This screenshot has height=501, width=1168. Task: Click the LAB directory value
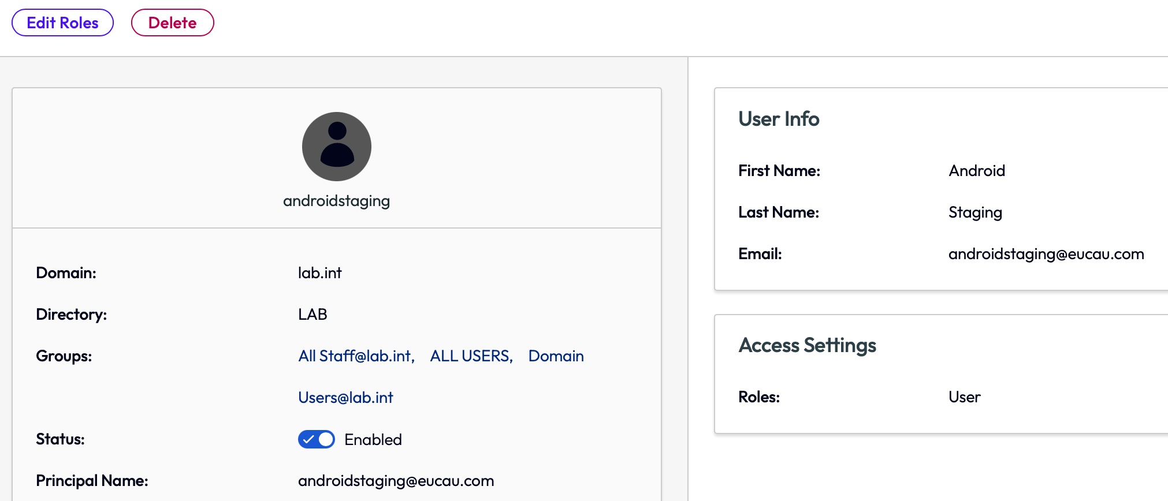313,315
